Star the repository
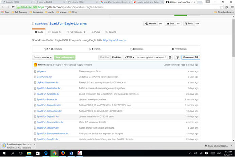The image size is (235, 157). [171, 24]
